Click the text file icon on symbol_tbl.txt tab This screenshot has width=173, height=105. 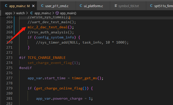coord(116,6)
